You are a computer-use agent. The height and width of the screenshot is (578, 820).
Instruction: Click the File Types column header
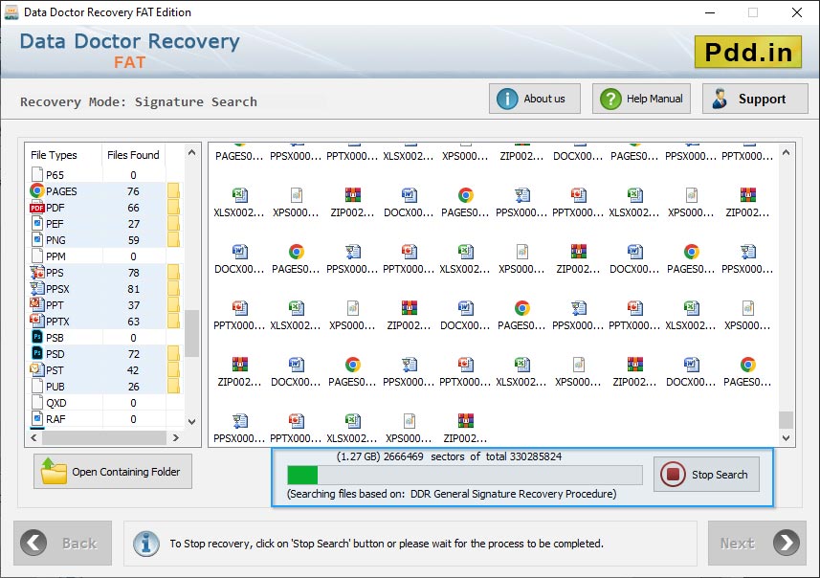click(x=54, y=155)
